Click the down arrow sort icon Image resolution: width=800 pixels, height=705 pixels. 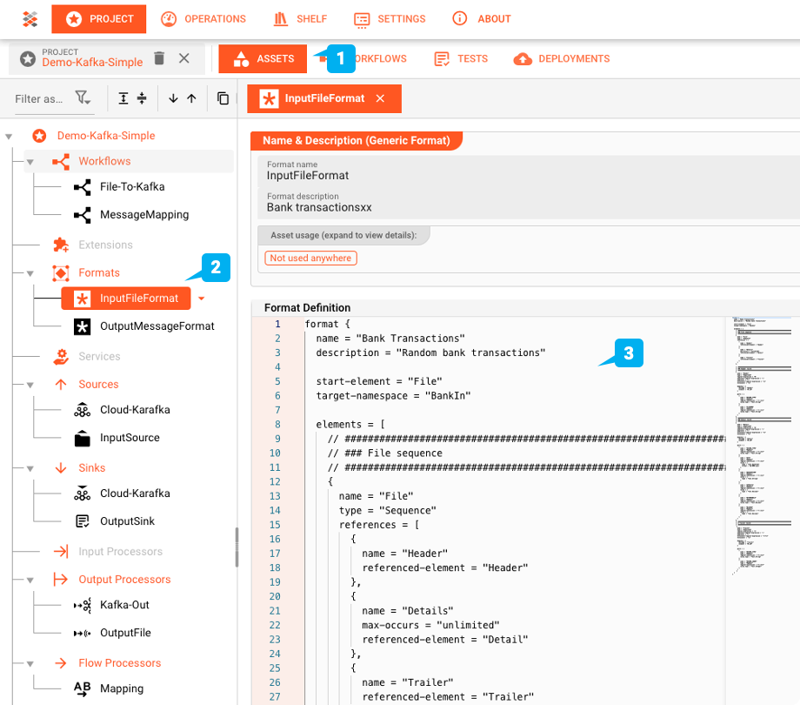coord(173,98)
